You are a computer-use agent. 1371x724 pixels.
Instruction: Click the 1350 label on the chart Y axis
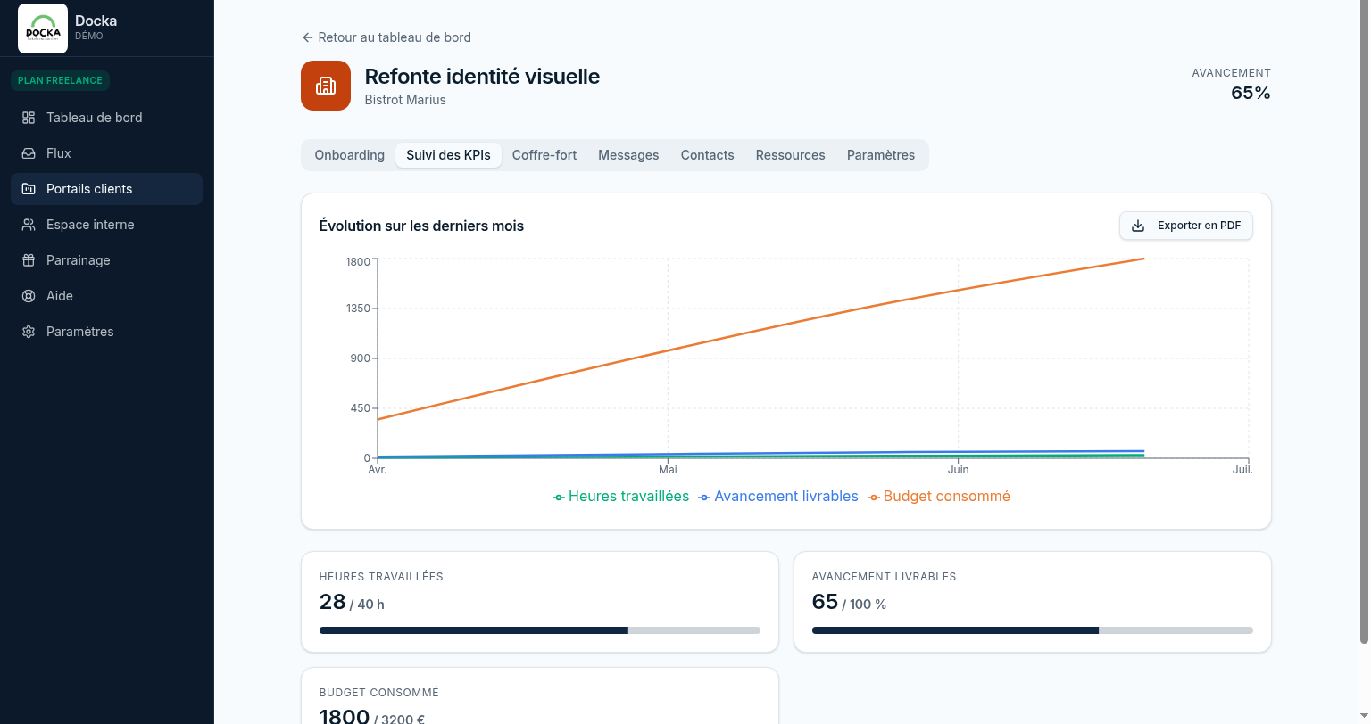tap(358, 309)
